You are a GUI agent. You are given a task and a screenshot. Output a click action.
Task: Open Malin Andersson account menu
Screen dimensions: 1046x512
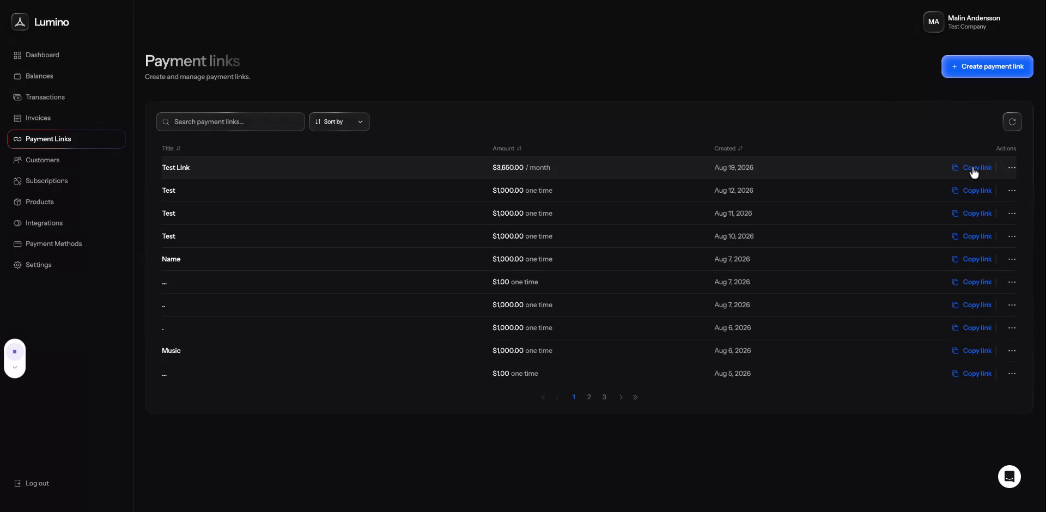click(963, 22)
